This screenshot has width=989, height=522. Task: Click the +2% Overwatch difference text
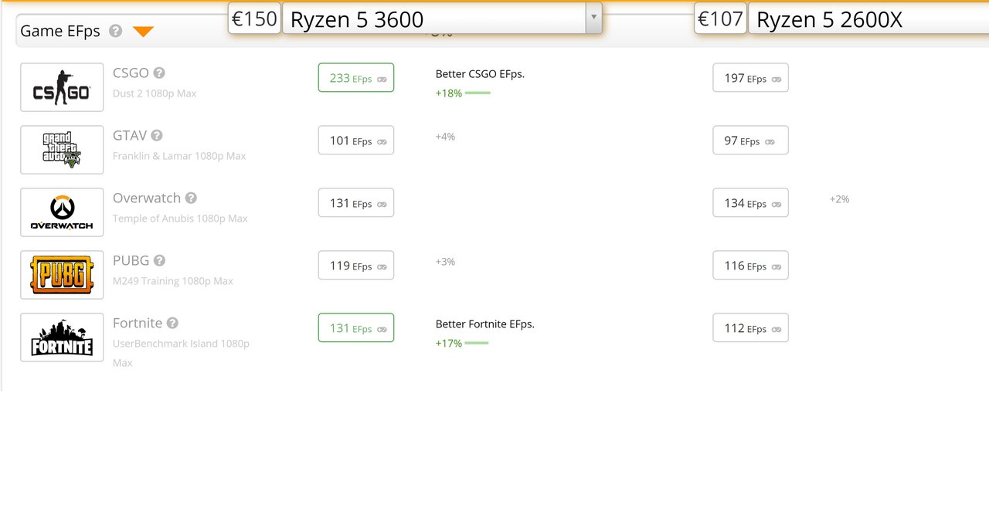coord(839,199)
